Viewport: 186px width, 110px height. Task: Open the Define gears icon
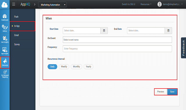(5, 28)
